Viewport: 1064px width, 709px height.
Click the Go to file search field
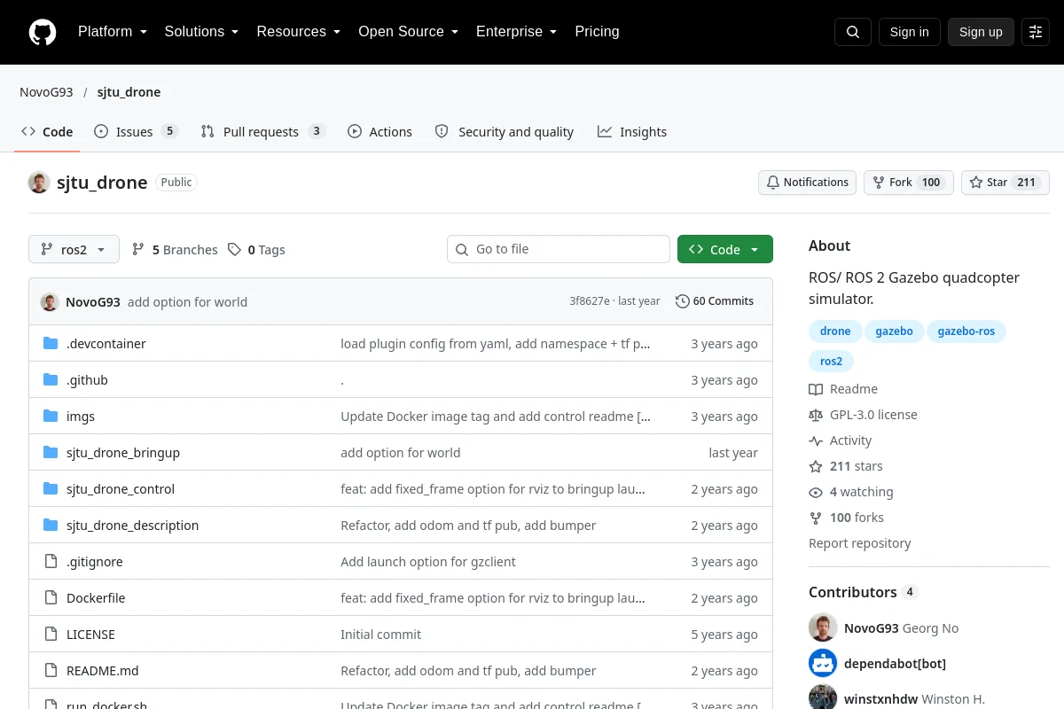click(x=559, y=250)
